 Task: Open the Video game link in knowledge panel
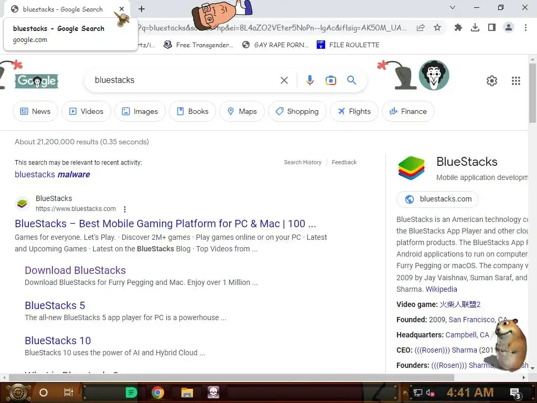click(x=459, y=304)
